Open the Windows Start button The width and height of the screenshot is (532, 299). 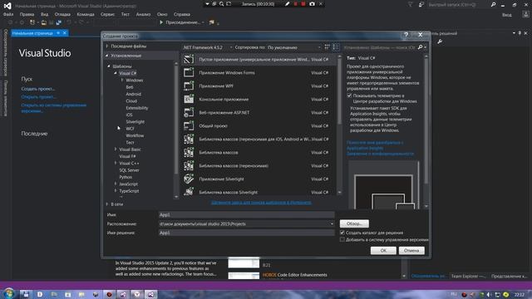tap(8, 293)
